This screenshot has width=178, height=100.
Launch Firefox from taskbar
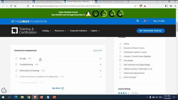coord(41,97)
